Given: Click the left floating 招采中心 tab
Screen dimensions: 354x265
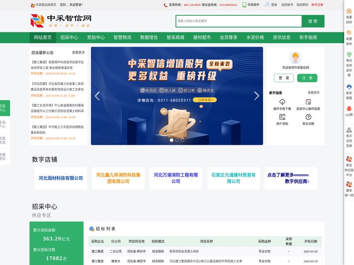Looking at the screenshot, I should pyautogui.click(x=4, y=108).
